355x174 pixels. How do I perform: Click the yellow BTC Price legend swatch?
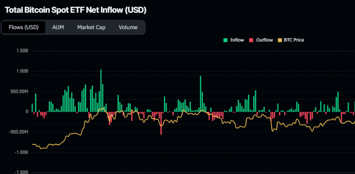coord(280,40)
